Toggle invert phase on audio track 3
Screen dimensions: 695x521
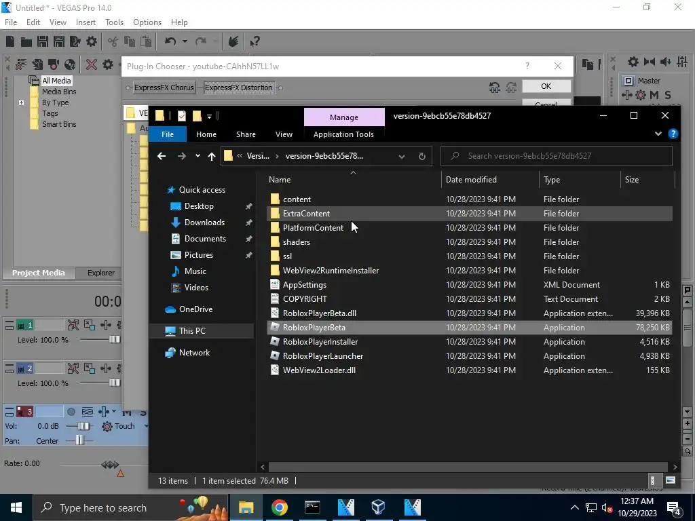(88, 412)
